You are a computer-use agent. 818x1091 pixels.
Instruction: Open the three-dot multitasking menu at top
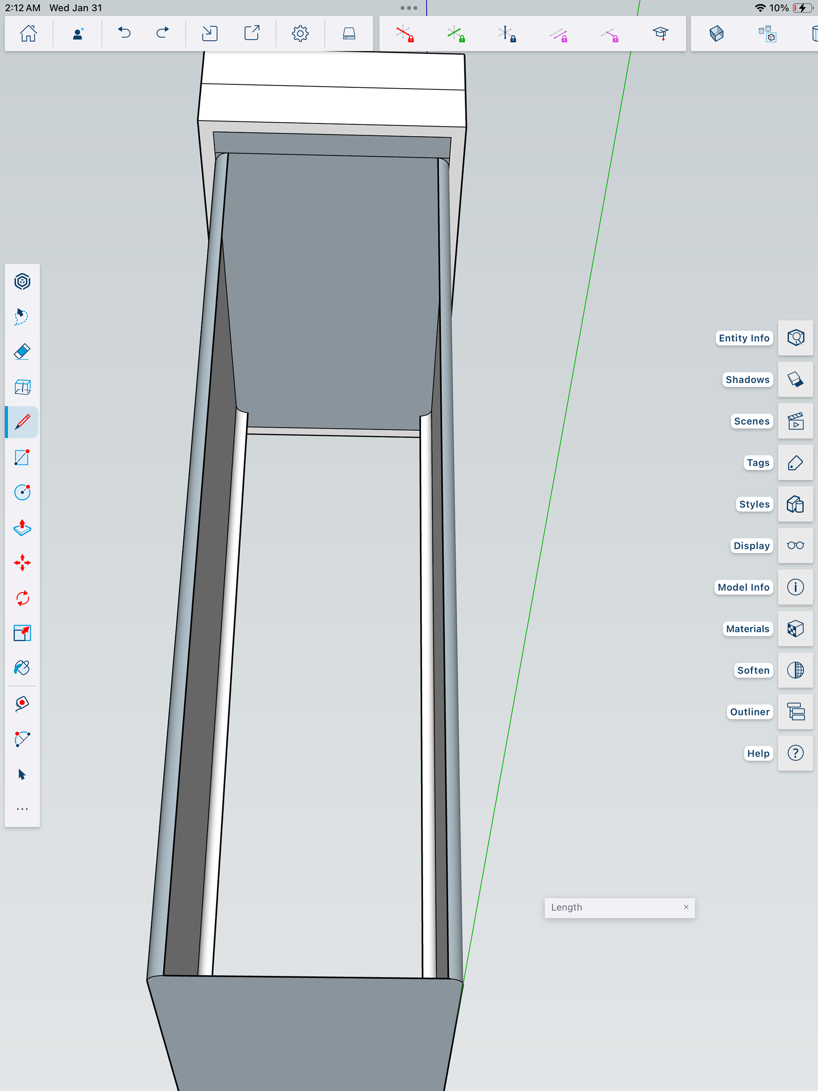coord(409,8)
